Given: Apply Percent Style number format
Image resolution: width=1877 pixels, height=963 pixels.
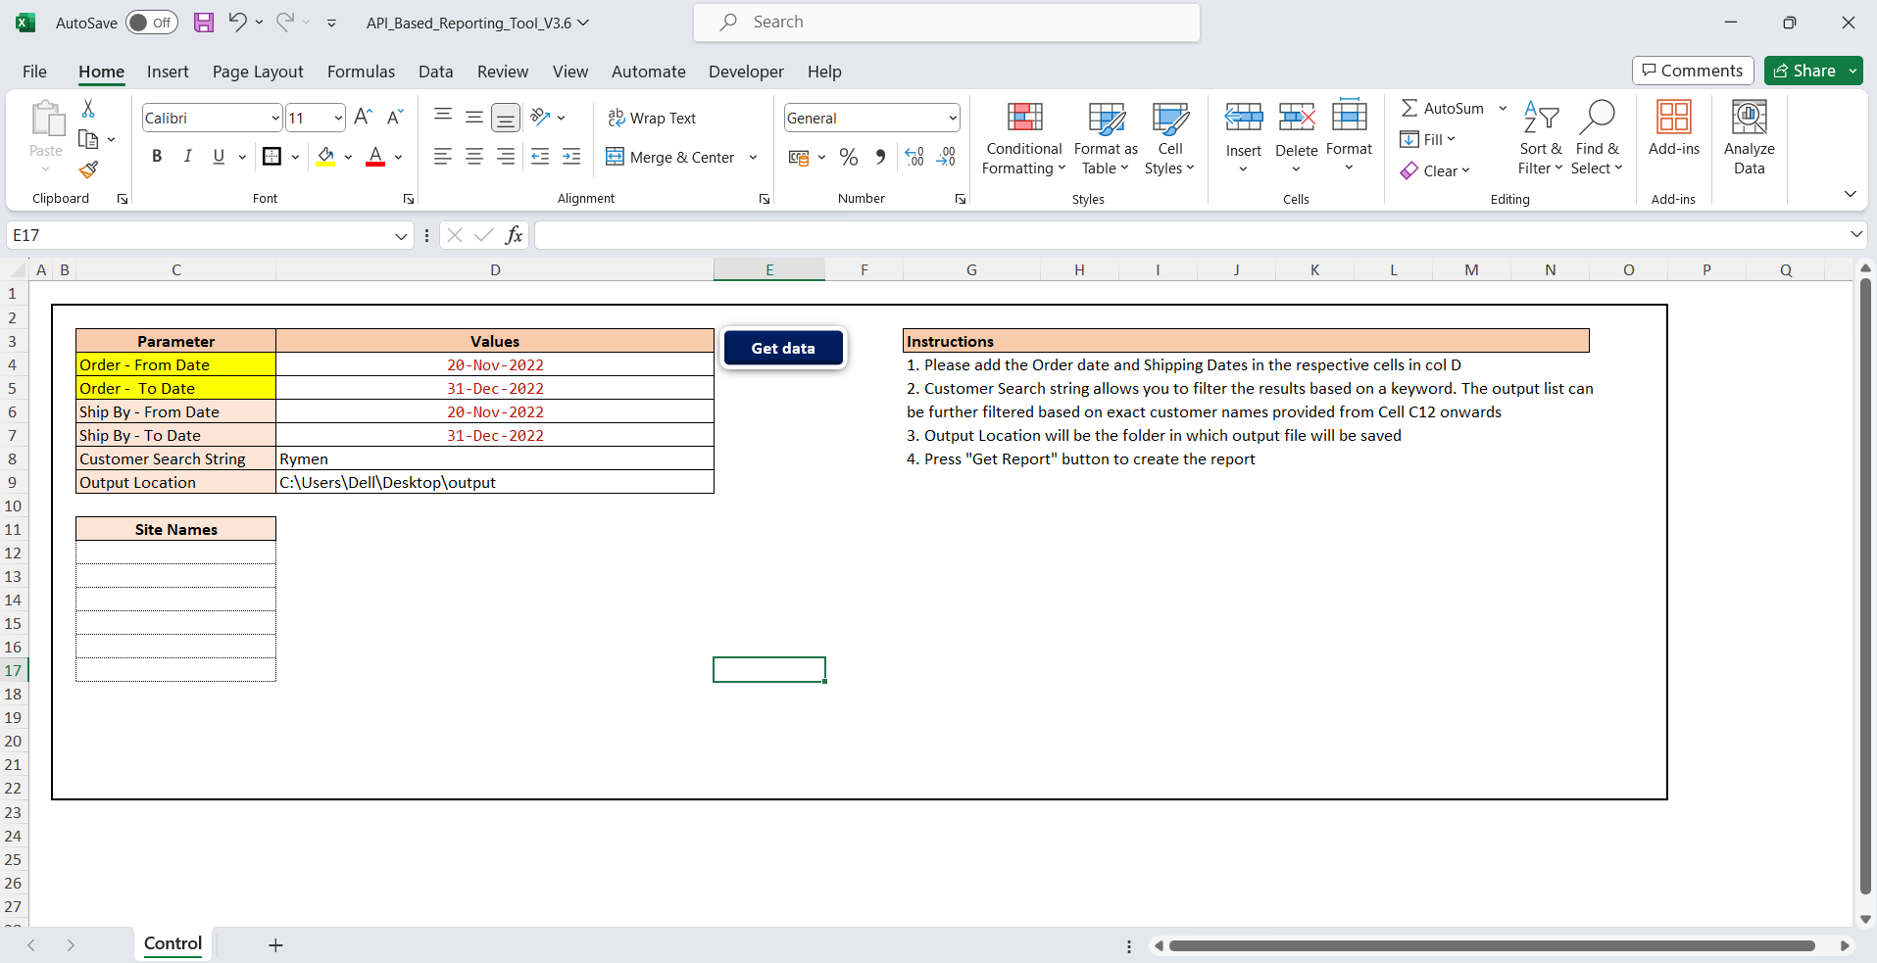Looking at the screenshot, I should pos(849,157).
